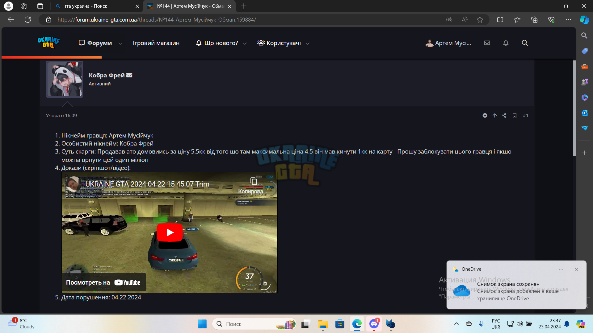Screen dimensions: 593x333
Task: Open the clock showing 23:47
Action: click(549, 324)
